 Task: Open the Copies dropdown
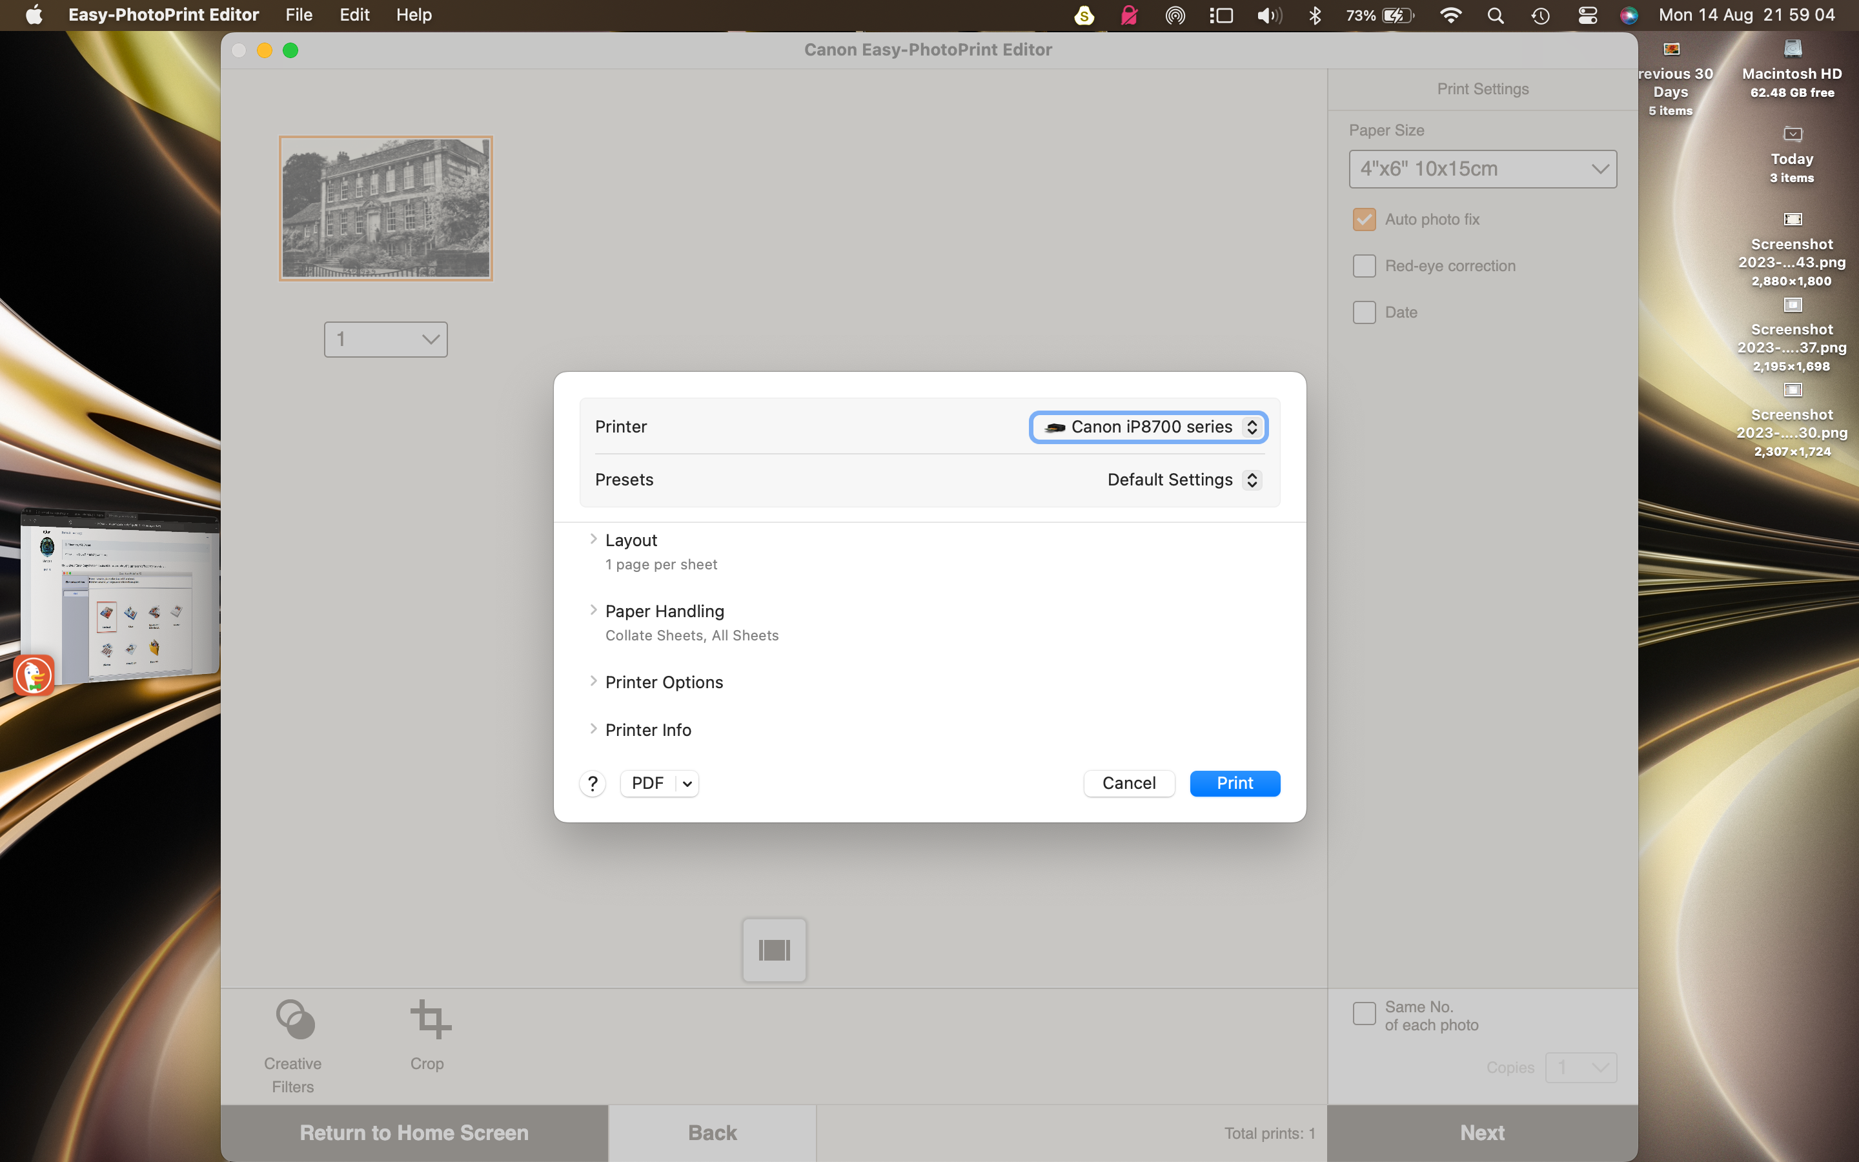pyautogui.click(x=1581, y=1068)
